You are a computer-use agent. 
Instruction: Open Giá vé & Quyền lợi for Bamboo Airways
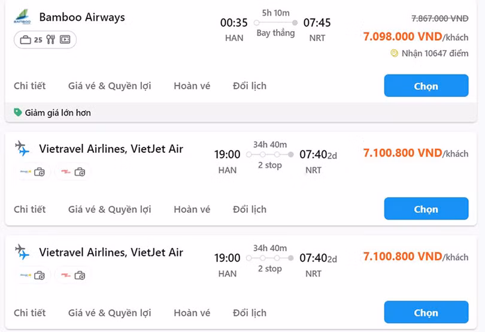tap(110, 86)
